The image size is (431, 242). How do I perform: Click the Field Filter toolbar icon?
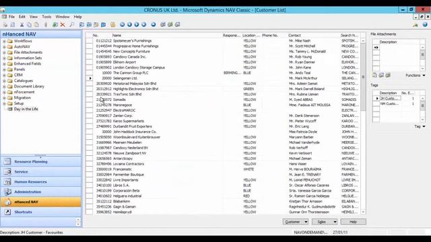click(81, 25)
